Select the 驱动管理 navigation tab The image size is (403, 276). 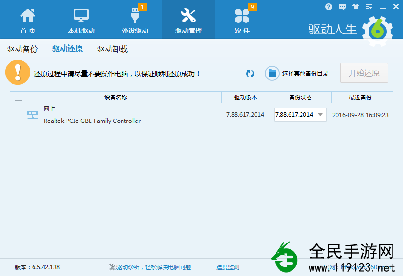coord(189,19)
